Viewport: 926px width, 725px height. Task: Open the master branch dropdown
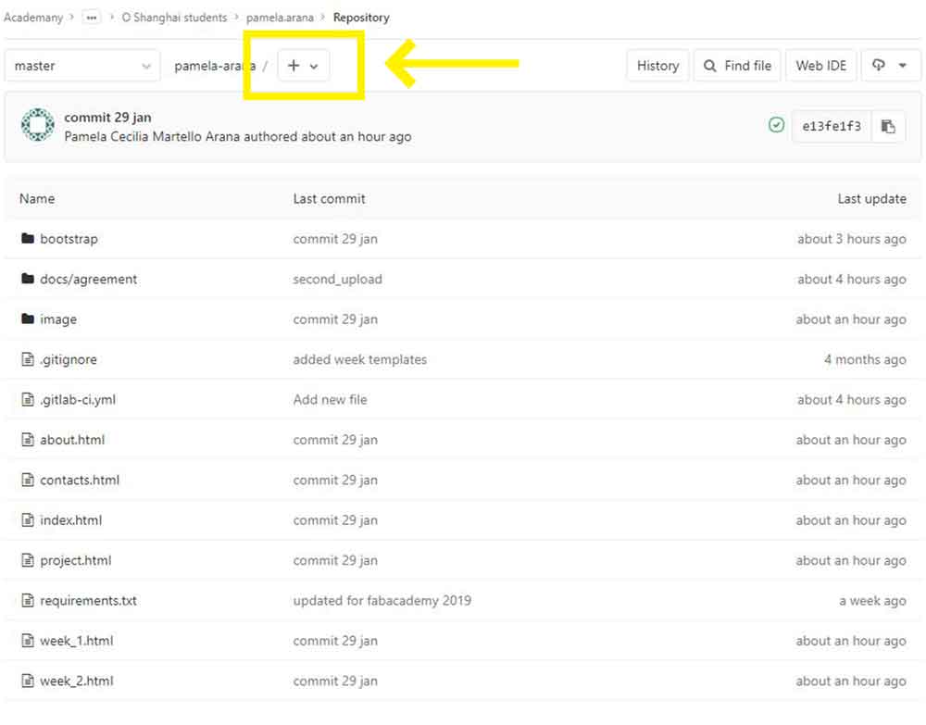point(82,66)
